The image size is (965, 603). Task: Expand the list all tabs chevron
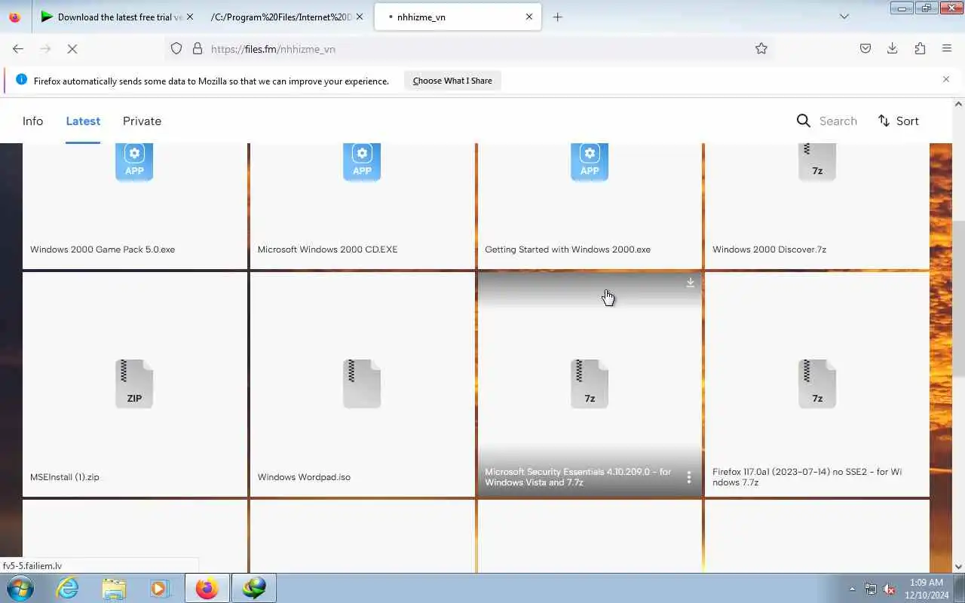click(x=844, y=17)
